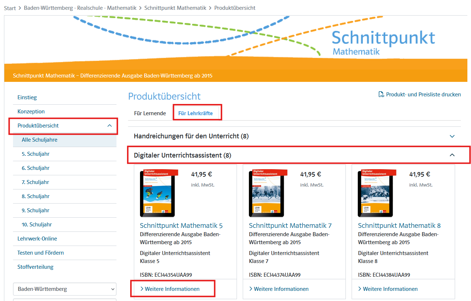The image size is (471, 301).
Task: Click the Schnittpunkt Mathematik 8 title link
Action: click(x=399, y=226)
